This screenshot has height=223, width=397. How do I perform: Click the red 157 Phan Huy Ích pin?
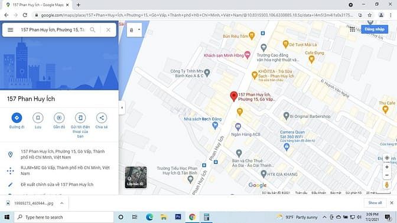click(x=234, y=96)
